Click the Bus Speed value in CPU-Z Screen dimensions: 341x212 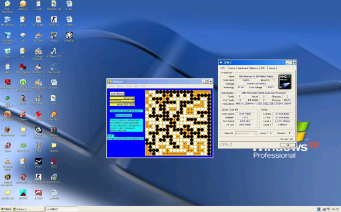click(x=245, y=121)
